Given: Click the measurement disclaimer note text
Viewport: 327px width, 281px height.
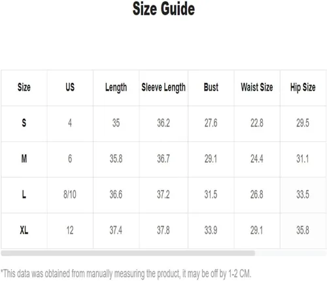Looking at the screenshot, I should point(126,274).
